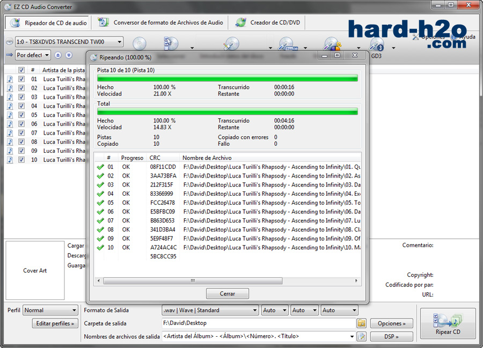The image size is (483, 348).
Task: Click the Ayuda help icon at top right
Action: [x=453, y=37]
